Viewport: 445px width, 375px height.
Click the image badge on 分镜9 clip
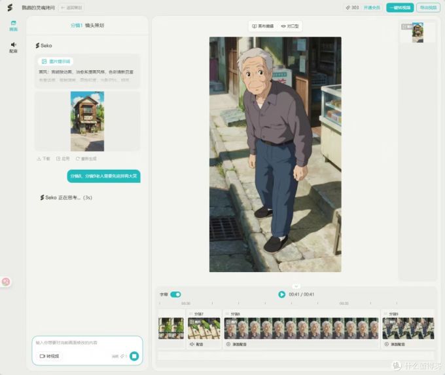389,322
